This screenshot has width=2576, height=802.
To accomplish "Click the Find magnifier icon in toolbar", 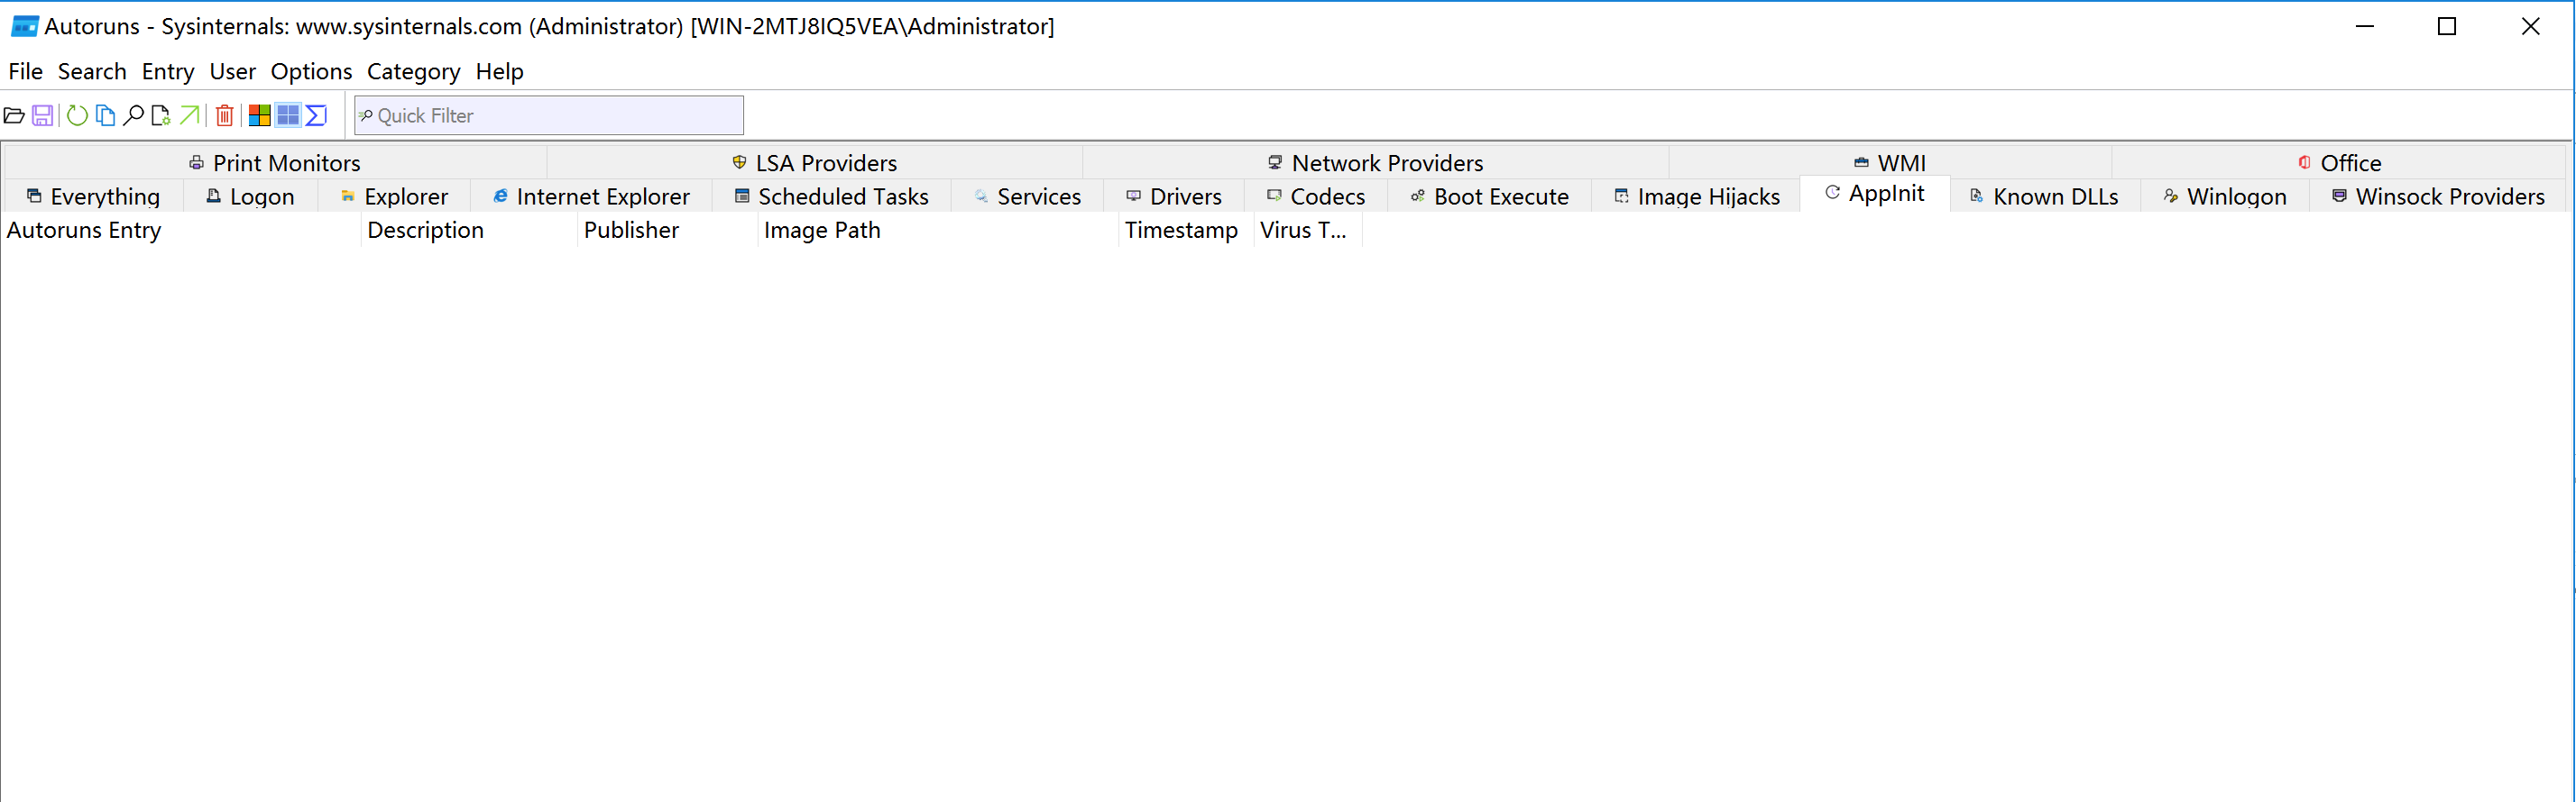I will point(133,116).
